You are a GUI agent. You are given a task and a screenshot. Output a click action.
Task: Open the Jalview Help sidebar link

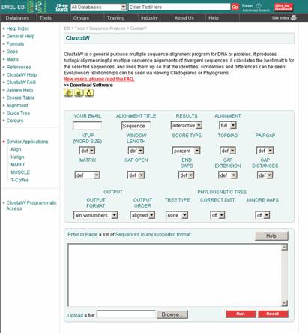coord(19,90)
